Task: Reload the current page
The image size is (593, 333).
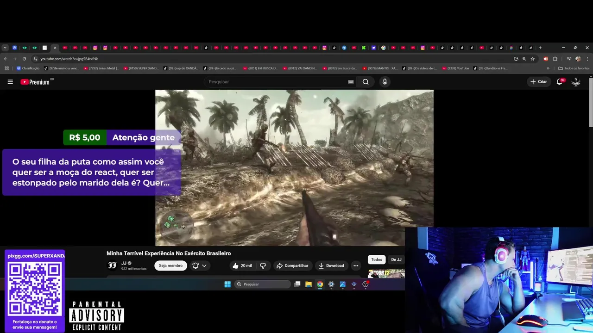Action: tap(24, 59)
